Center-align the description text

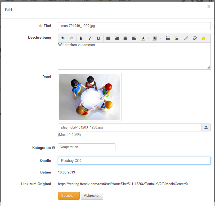tap(126, 38)
